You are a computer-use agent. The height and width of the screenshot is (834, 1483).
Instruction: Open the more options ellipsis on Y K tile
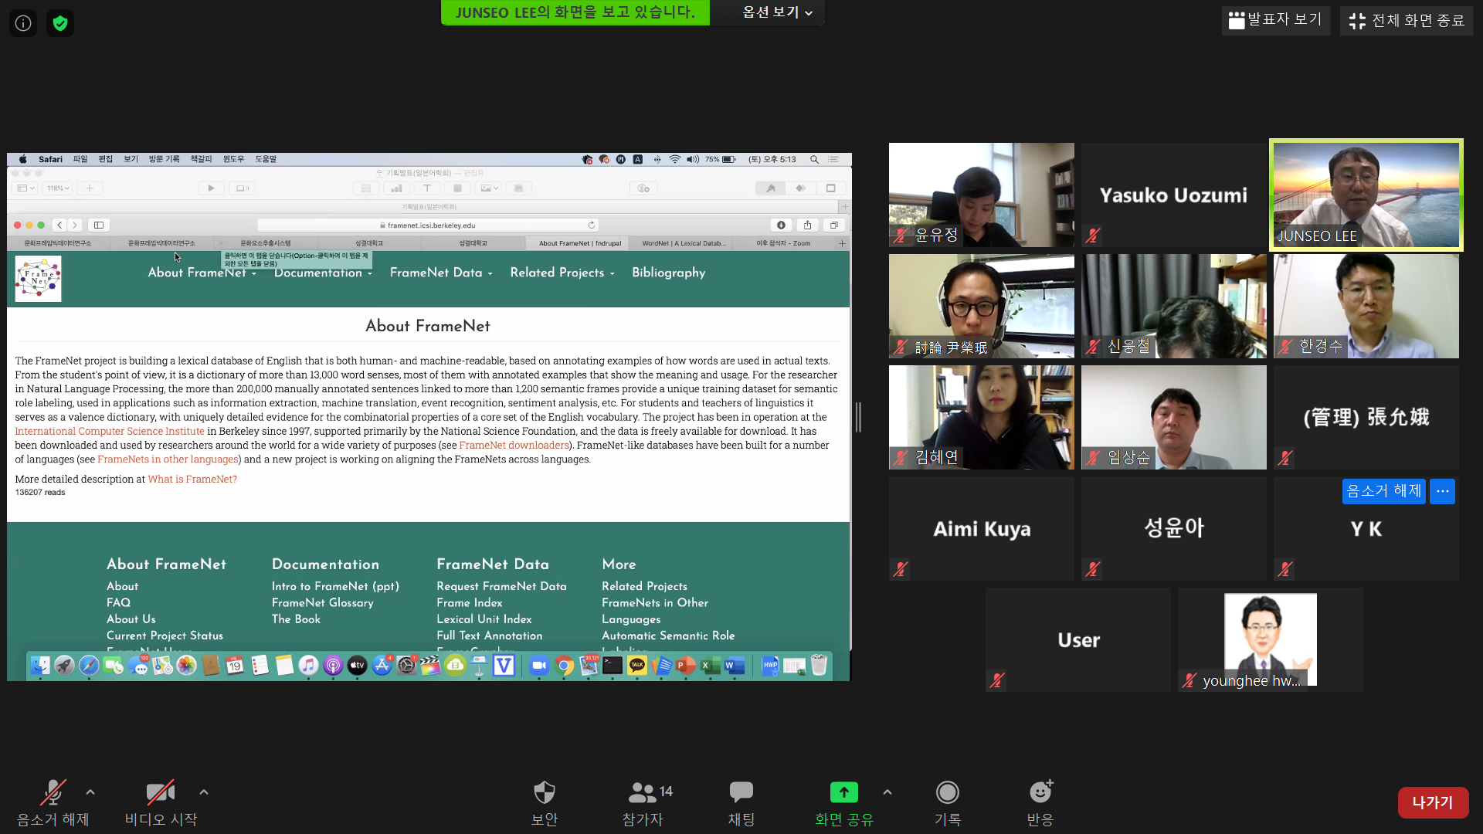click(1442, 491)
